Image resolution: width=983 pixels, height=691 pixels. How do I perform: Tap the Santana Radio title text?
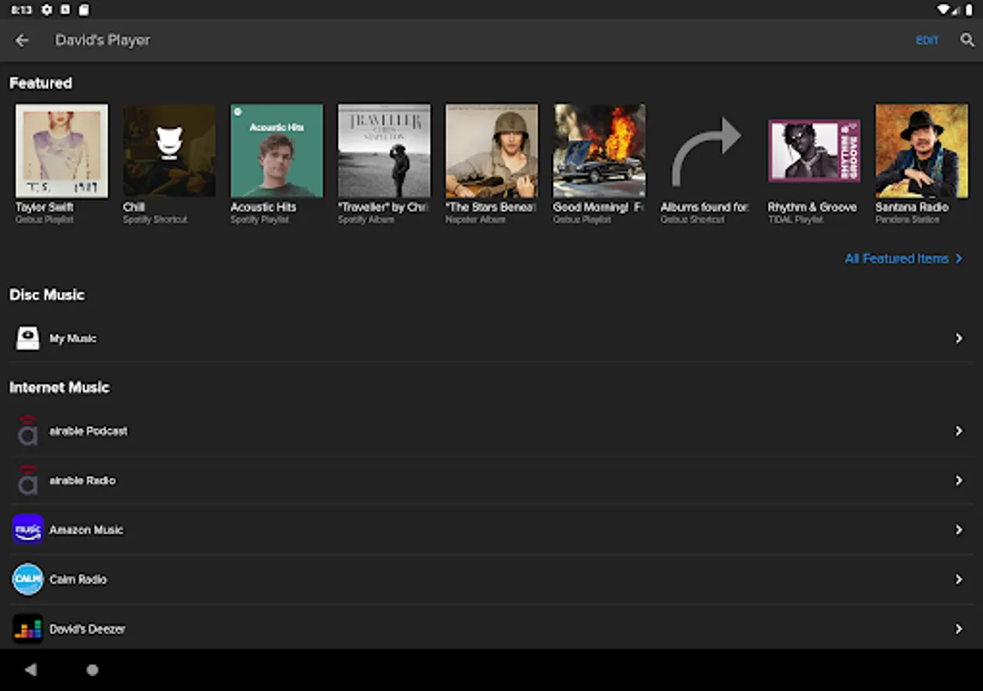tap(912, 207)
